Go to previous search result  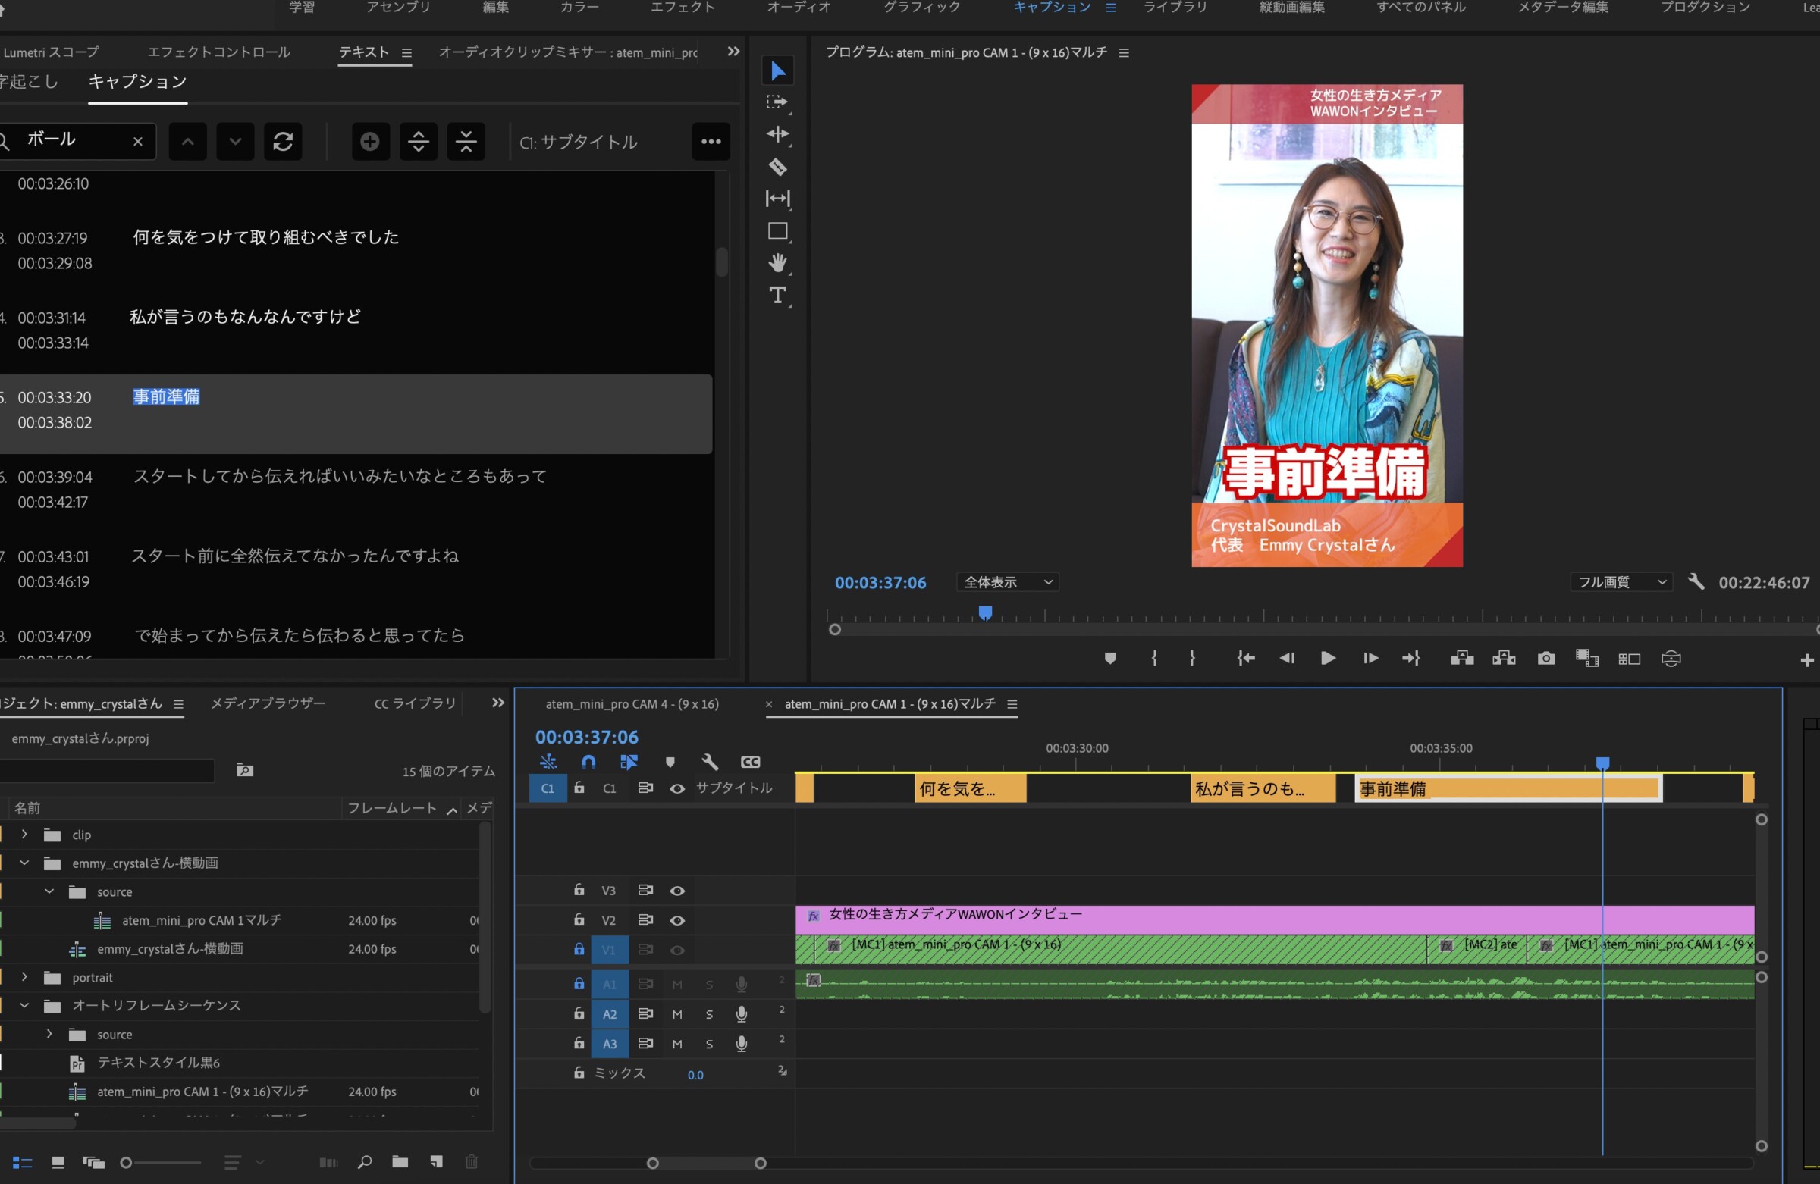188,142
